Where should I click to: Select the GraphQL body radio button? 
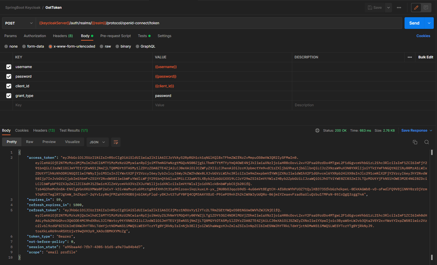coord(137,46)
